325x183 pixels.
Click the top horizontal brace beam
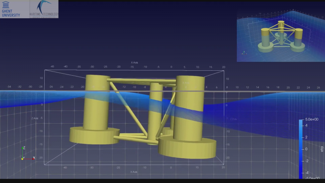coord(142,80)
